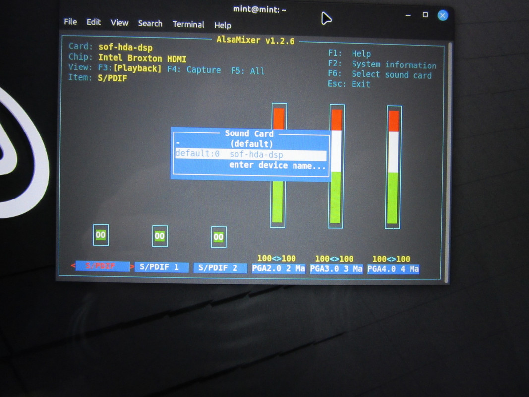Image resolution: width=529 pixels, height=397 pixels.
Task: Select the 'enter device name...' option
Action: (277, 165)
